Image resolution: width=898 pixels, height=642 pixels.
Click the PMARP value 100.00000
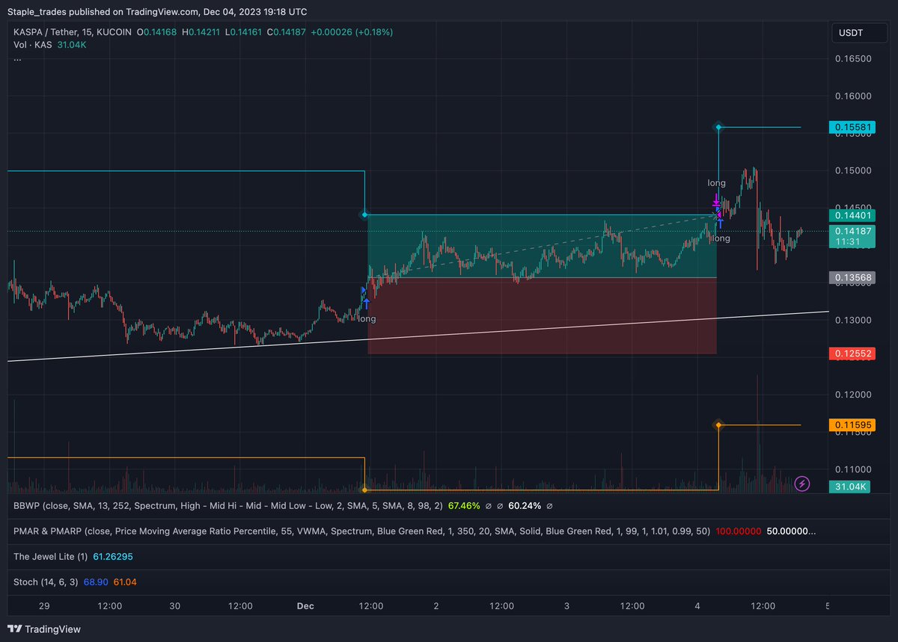tap(739, 531)
